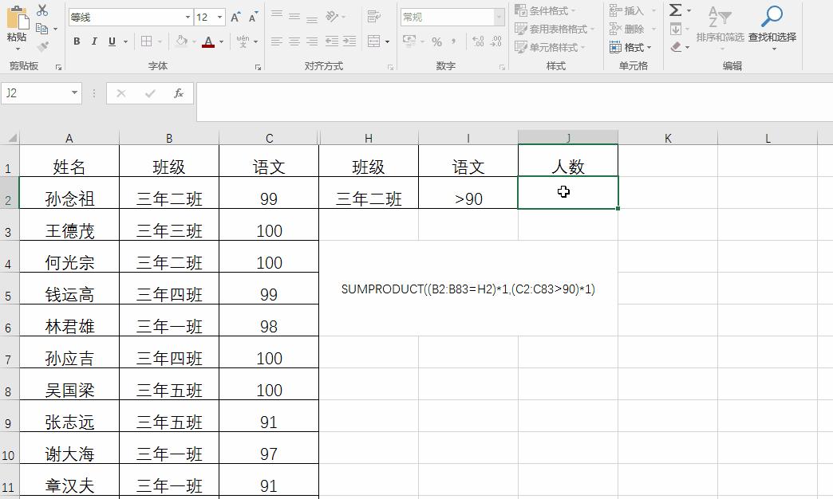Click the AutoSum Σ icon

pyautogui.click(x=677, y=11)
